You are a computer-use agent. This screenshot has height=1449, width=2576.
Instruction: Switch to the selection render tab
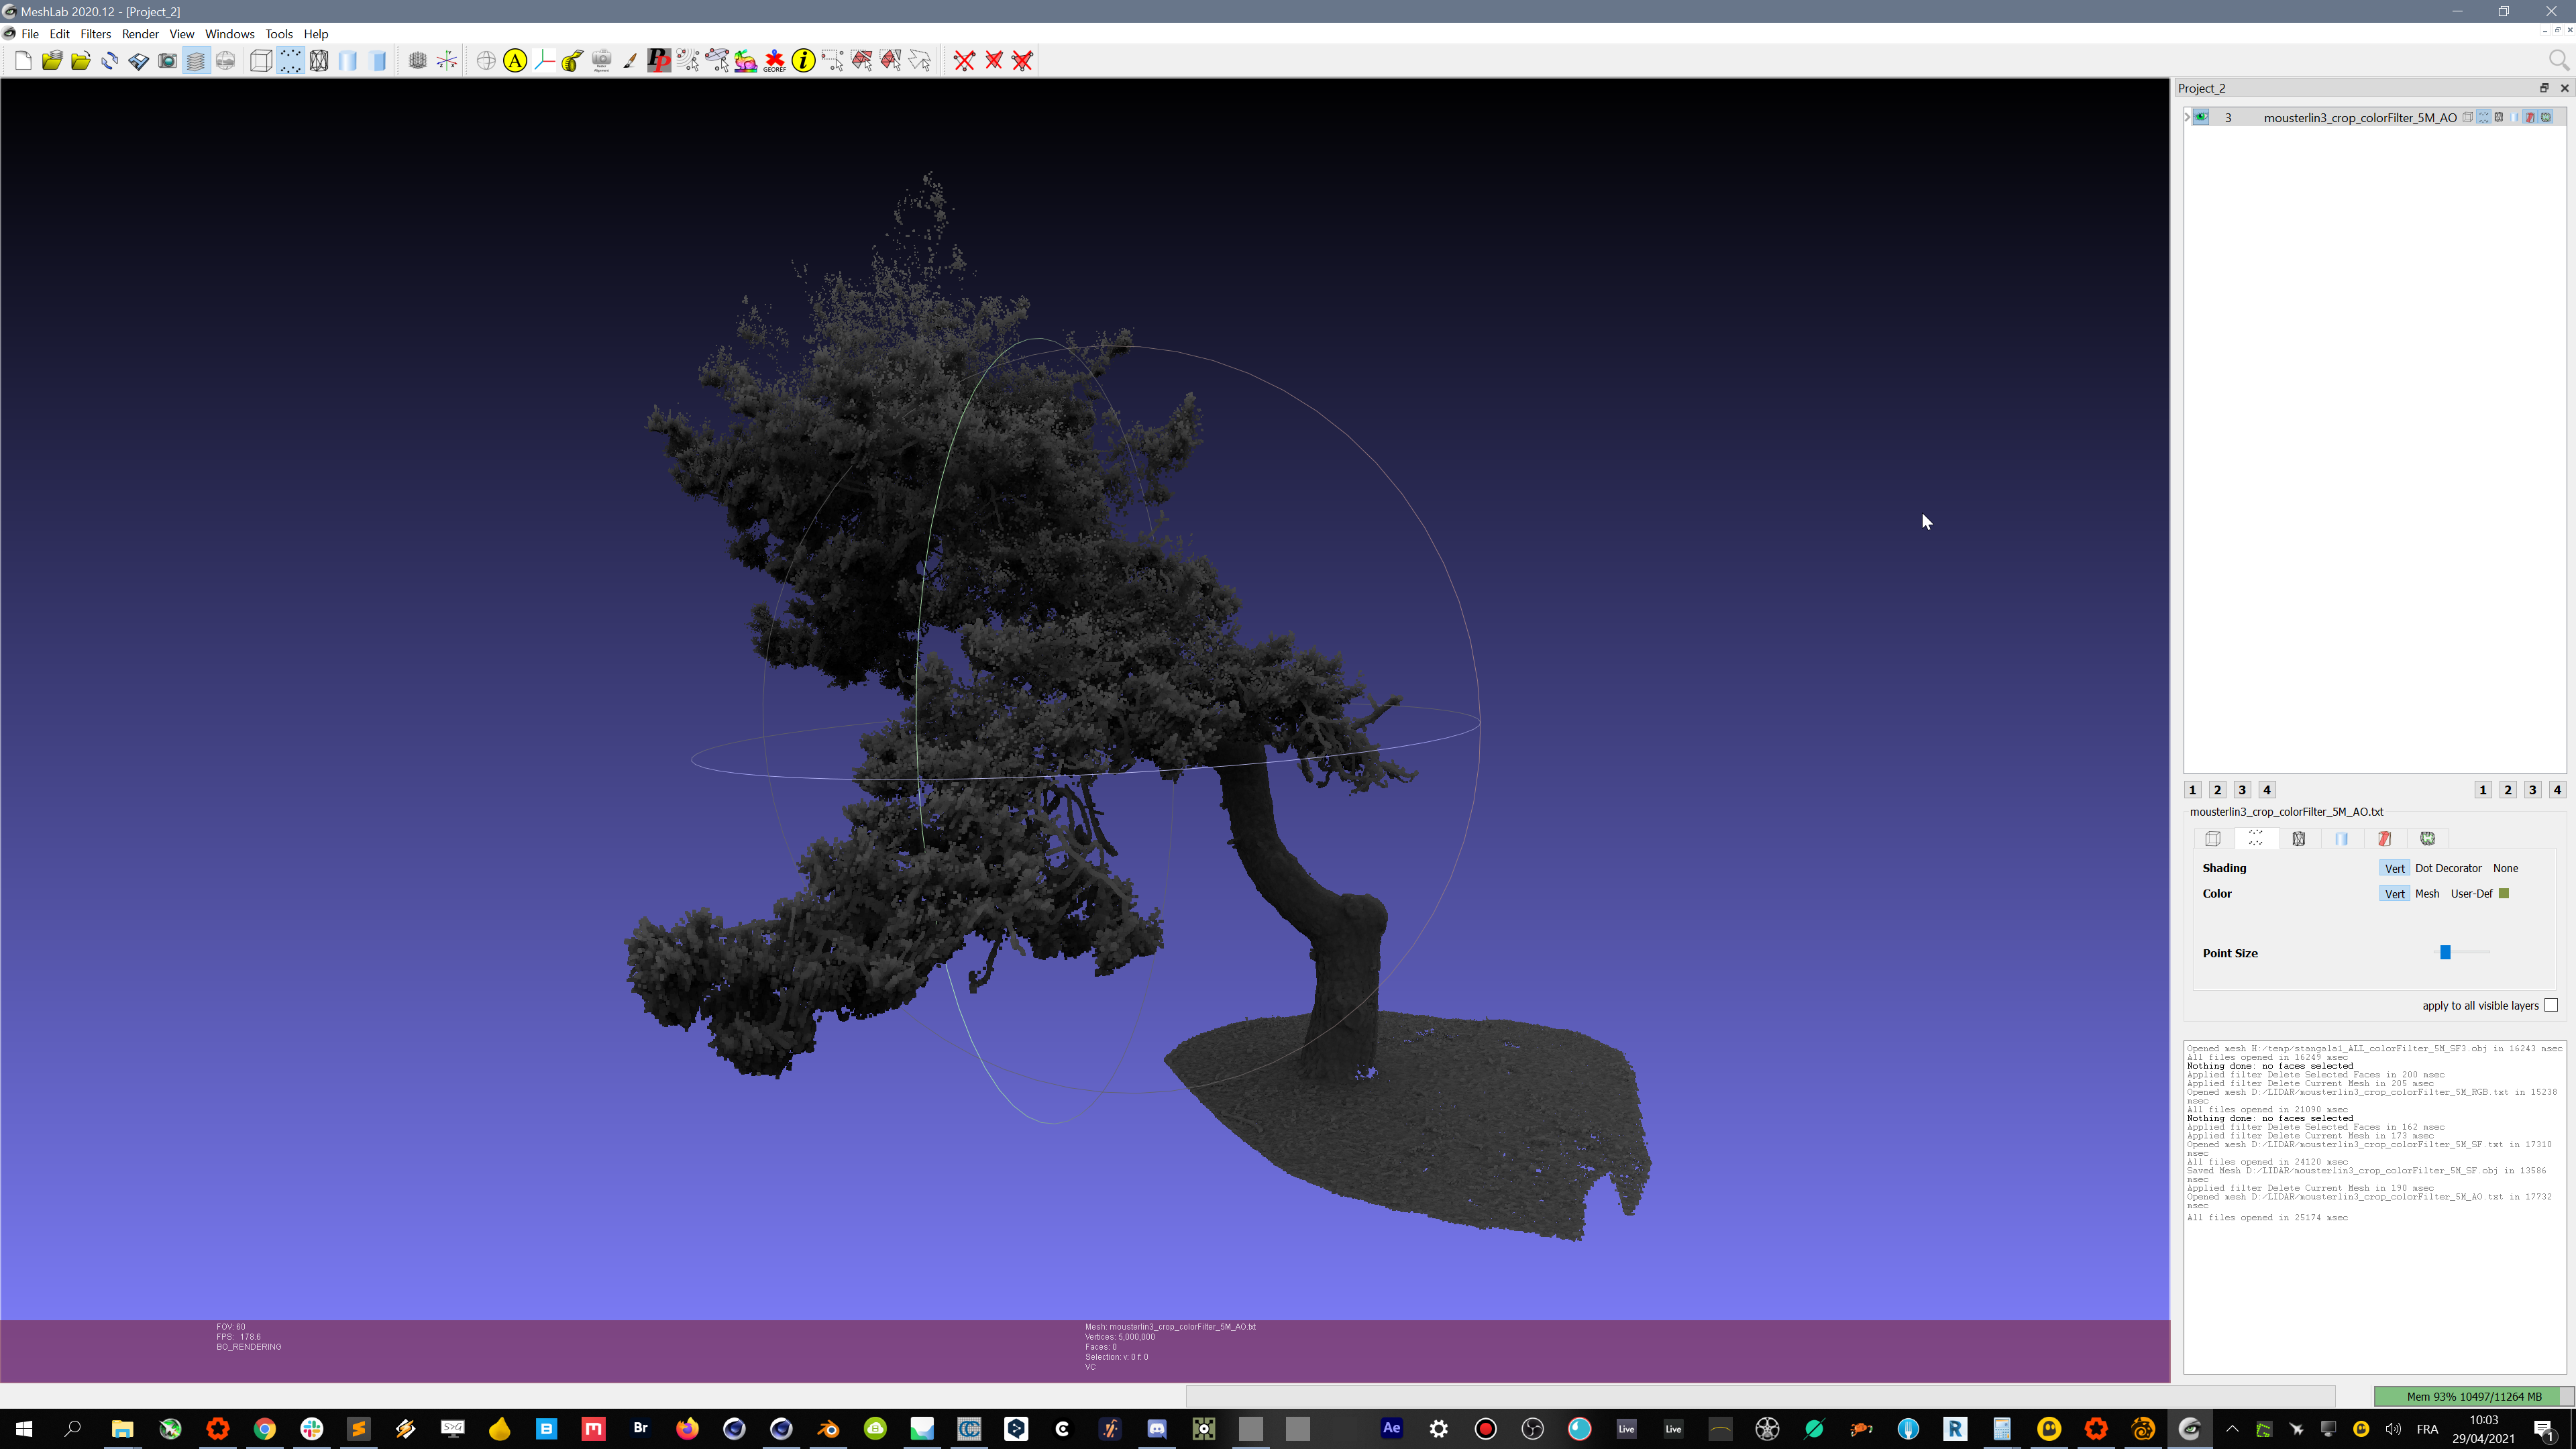[2385, 839]
